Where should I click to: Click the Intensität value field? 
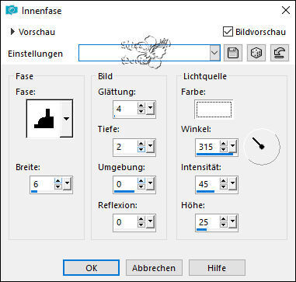click(x=207, y=184)
